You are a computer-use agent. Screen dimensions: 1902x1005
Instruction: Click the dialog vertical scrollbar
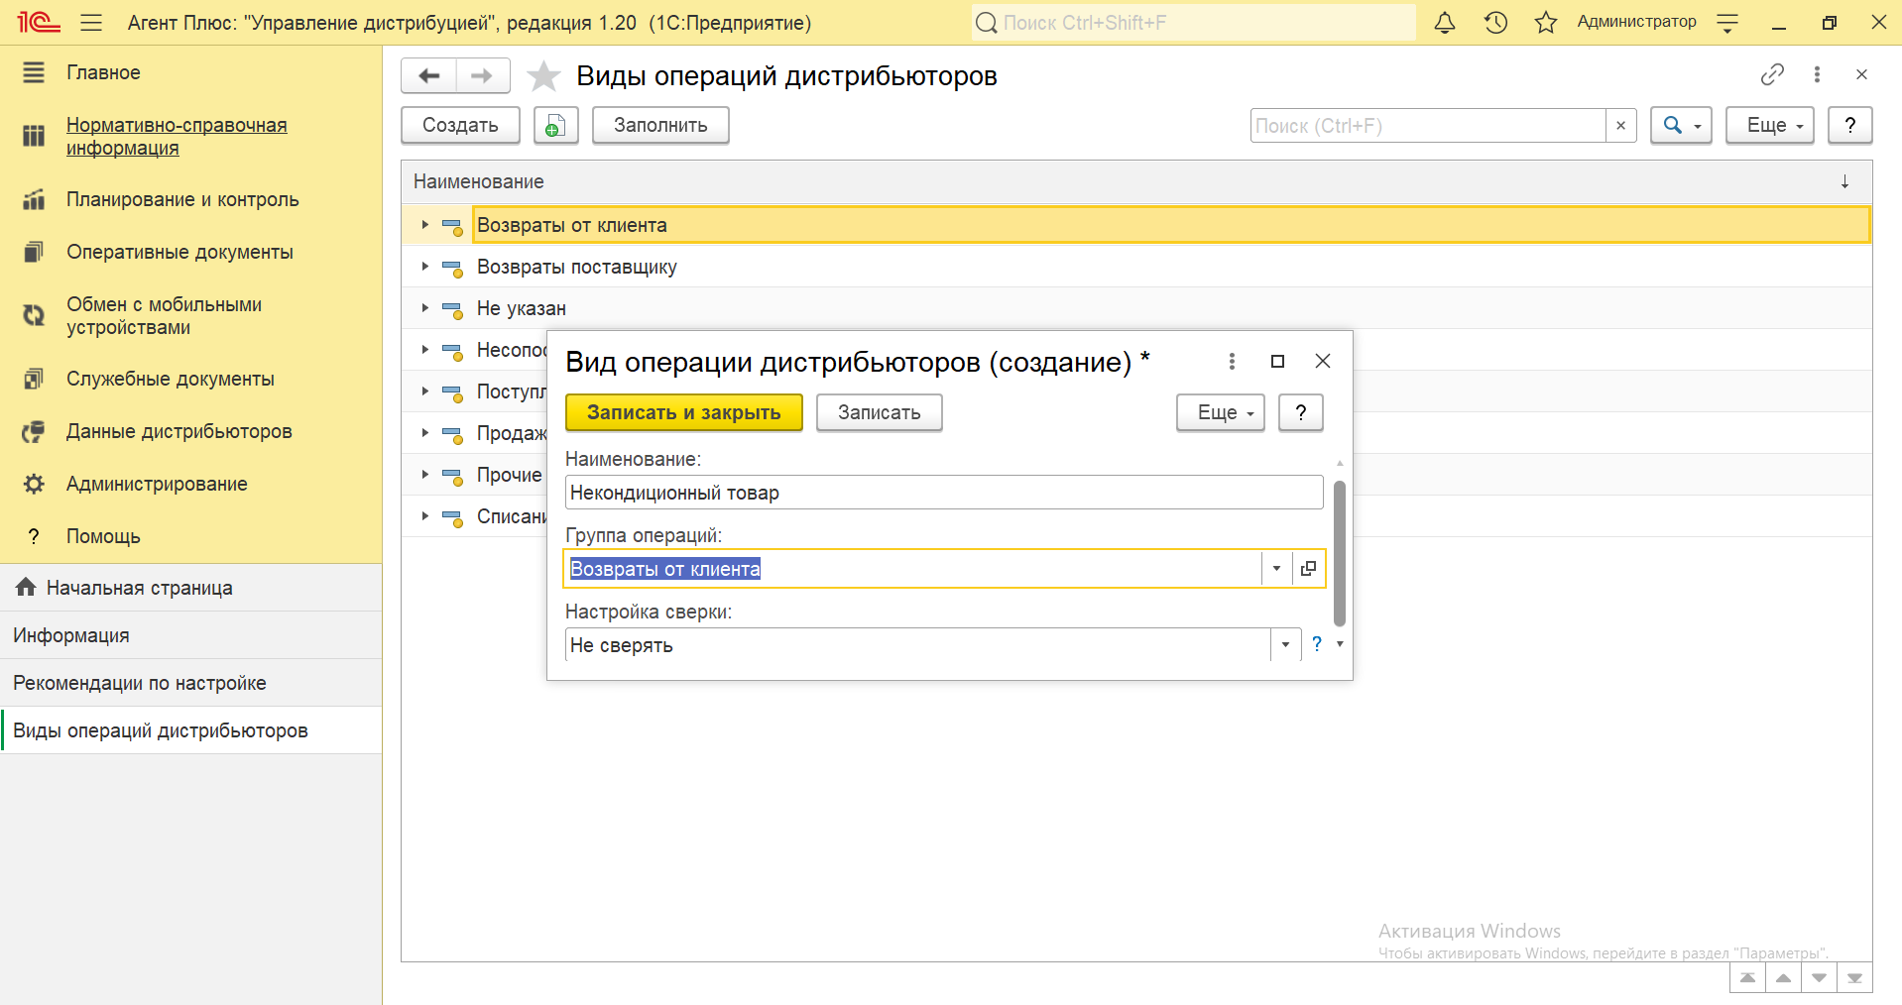coord(1340,553)
